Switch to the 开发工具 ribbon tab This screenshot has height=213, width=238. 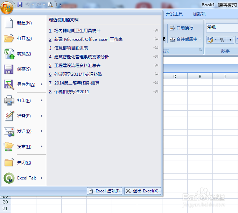click(x=174, y=14)
